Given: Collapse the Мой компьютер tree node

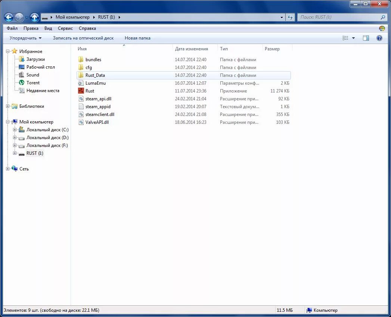Looking at the screenshot, I should (8, 122).
